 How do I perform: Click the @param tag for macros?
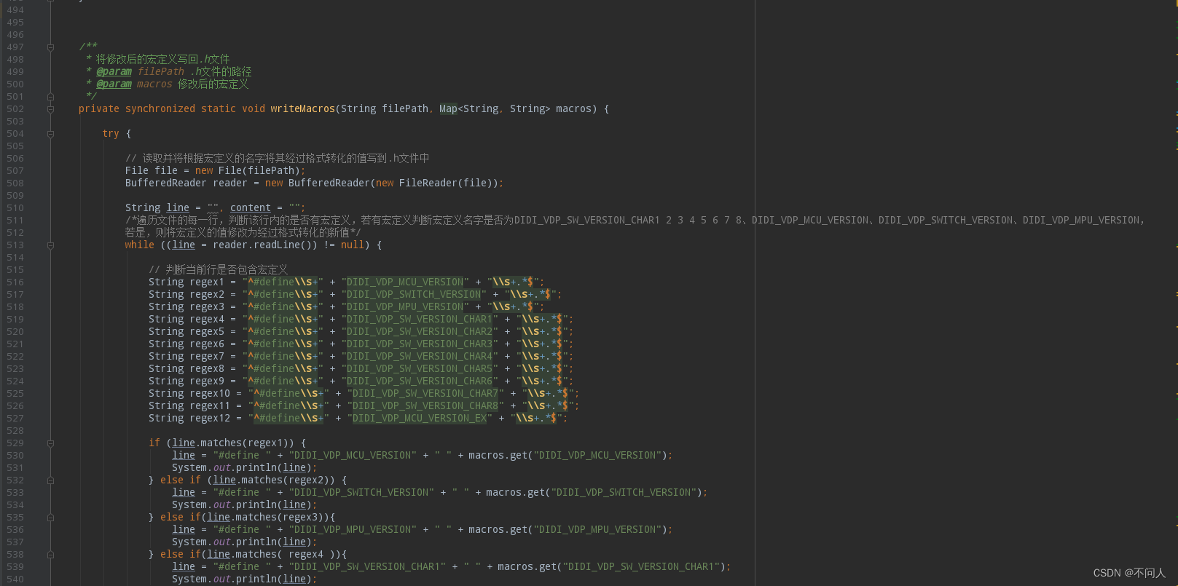[114, 84]
